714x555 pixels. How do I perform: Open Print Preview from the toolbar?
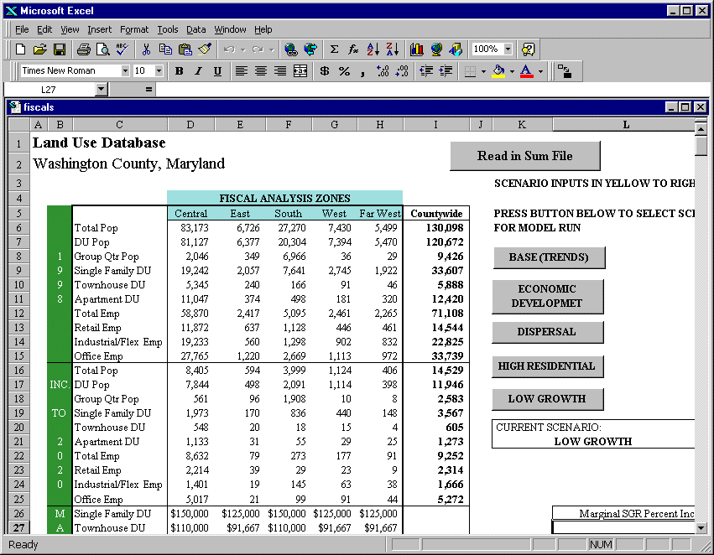103,49
